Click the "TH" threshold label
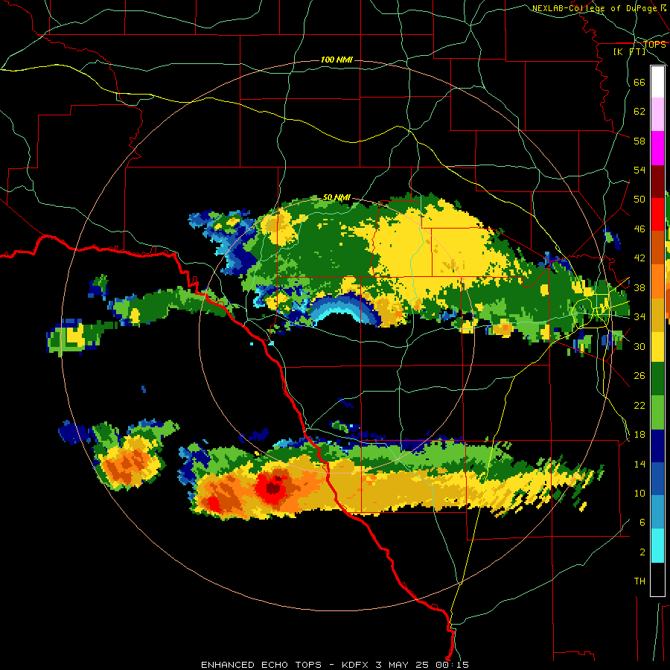The width and height of the screenshot is (670, 670). coord(639,581)
